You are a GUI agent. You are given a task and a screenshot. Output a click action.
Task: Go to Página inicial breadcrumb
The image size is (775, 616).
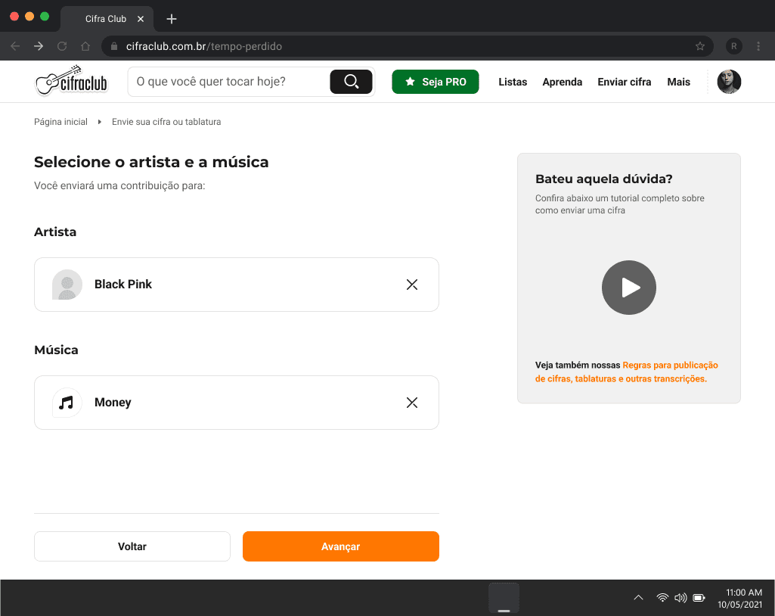[60, 122]
